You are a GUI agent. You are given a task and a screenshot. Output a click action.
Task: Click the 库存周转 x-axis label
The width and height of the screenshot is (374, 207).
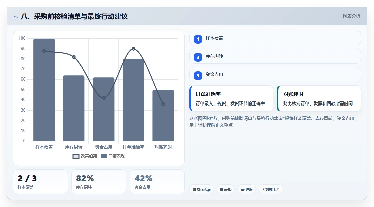pos(74,147)
